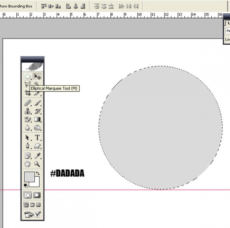Distribute horizontal centers in options bar

point(129,6)
